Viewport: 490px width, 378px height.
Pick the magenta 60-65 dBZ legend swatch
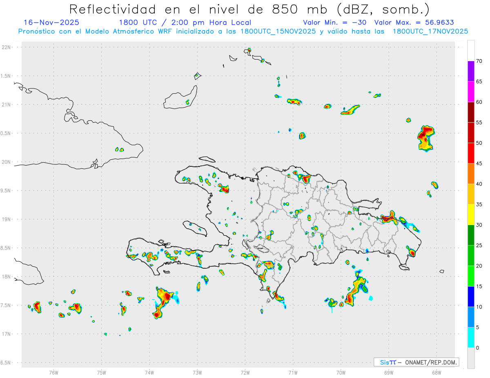(x=471, y=92)
